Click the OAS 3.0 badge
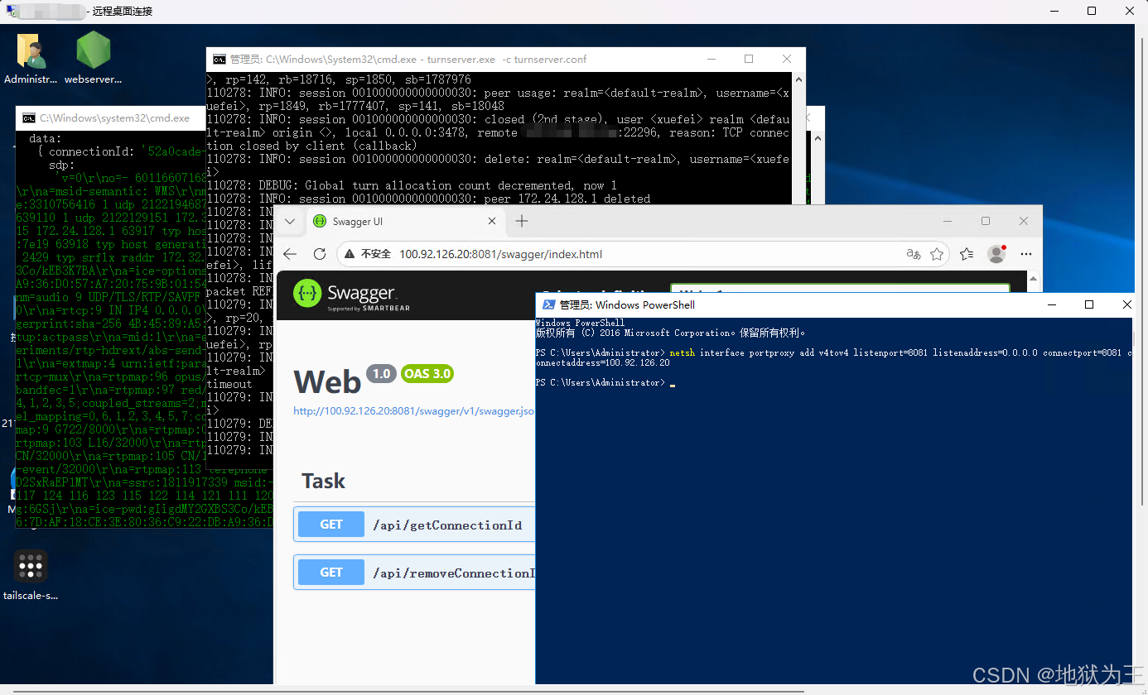1148x695 pixels. point(427,374)
